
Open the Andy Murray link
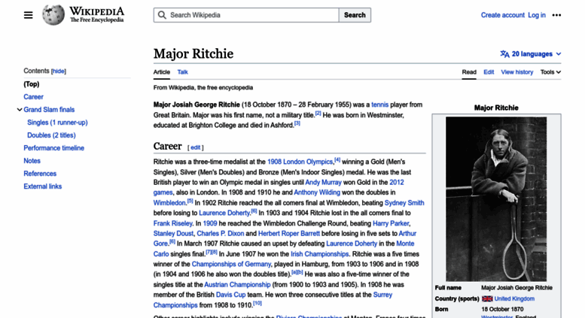(324, 183)
